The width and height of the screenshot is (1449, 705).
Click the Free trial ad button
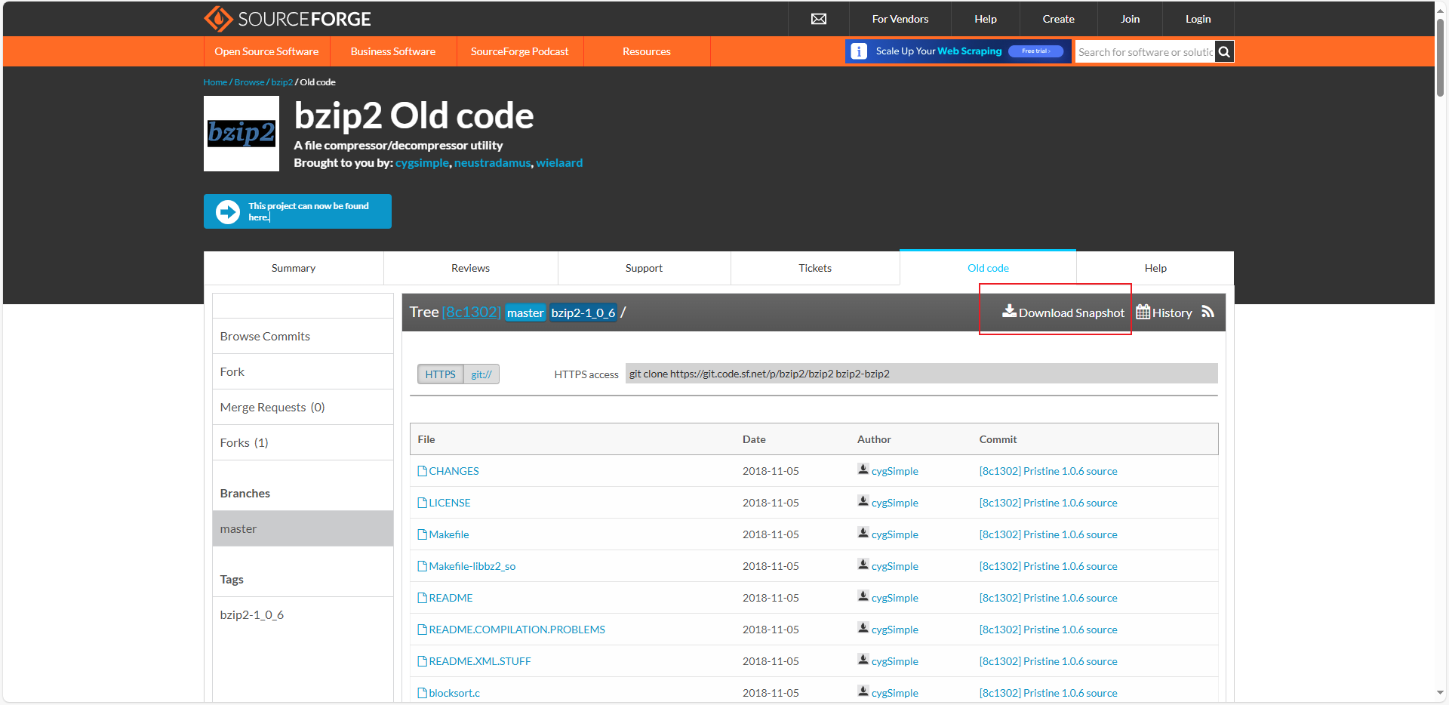click(1035, 51)
